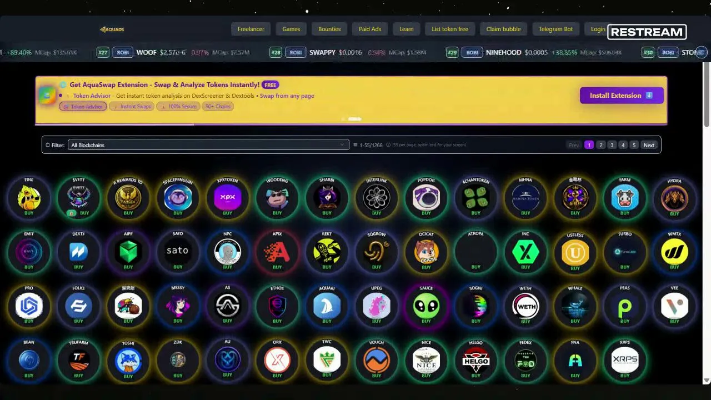Click the USELESS coin token icon
The width and height of the screenshot is (711, 400).
point(575,253)
